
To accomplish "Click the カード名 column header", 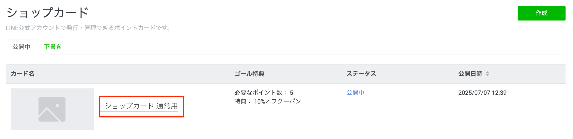I will coord(23,74).
